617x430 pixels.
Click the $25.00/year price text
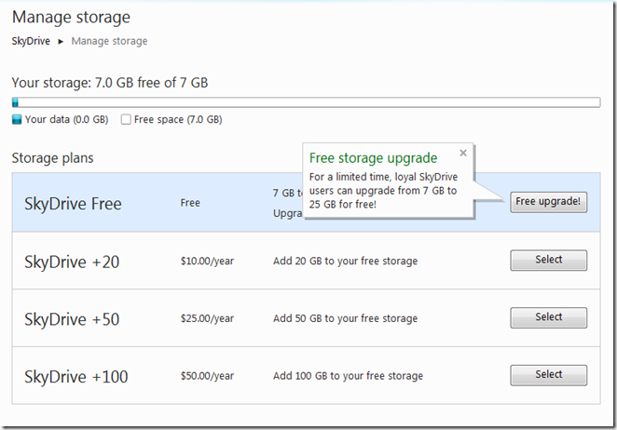(x=207, y=319)
